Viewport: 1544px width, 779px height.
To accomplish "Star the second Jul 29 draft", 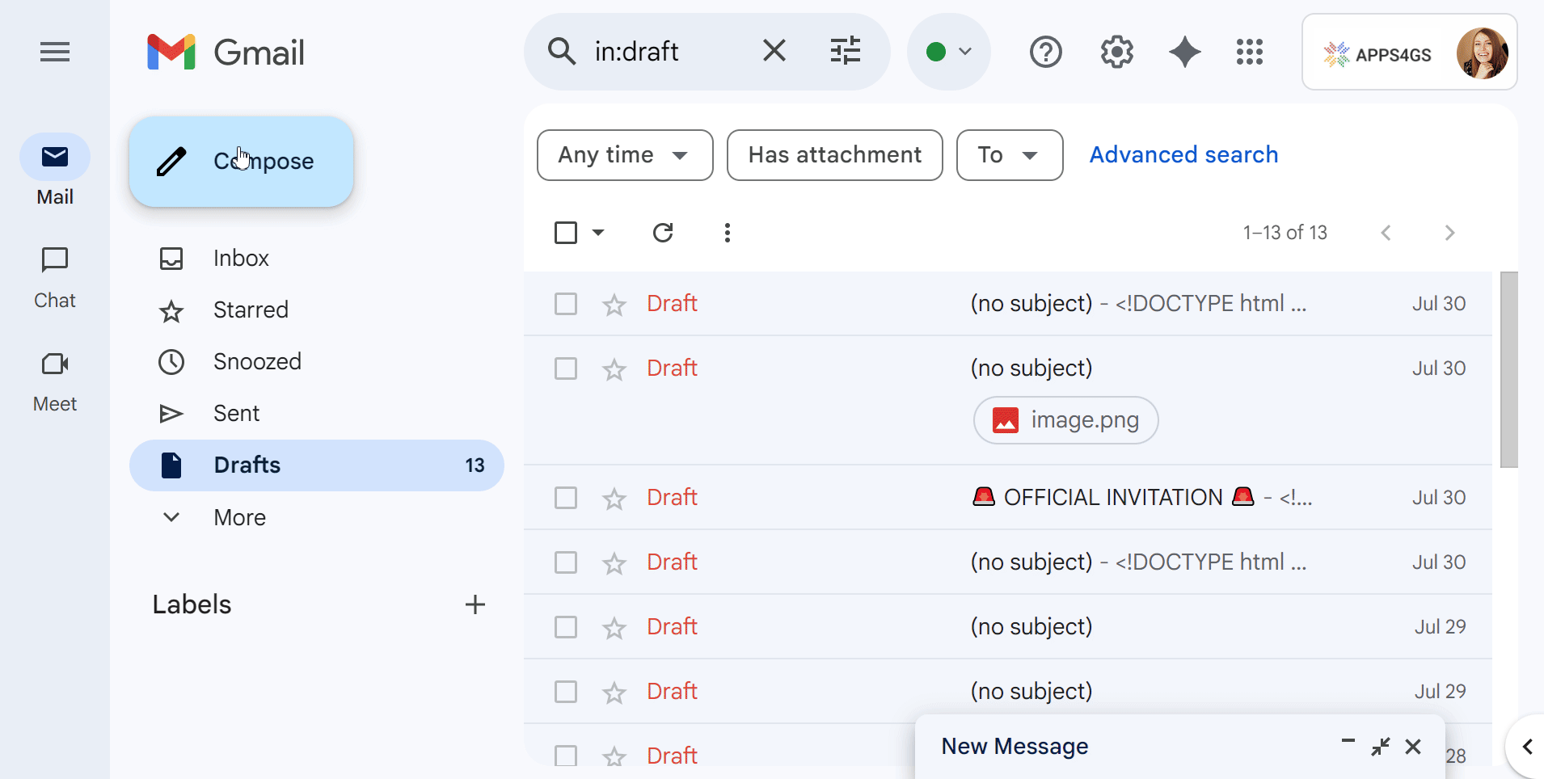I will 614,693.
